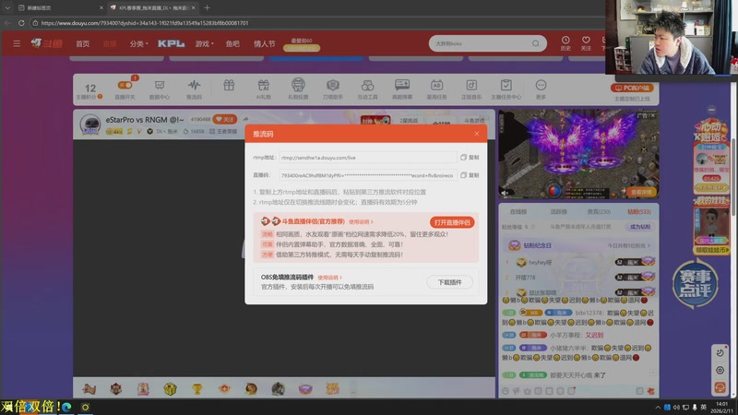The width and height of the screenshot is (738, 415).
Task: Open the 高能弹幕 icon
Action: click(x=402, y=89)
